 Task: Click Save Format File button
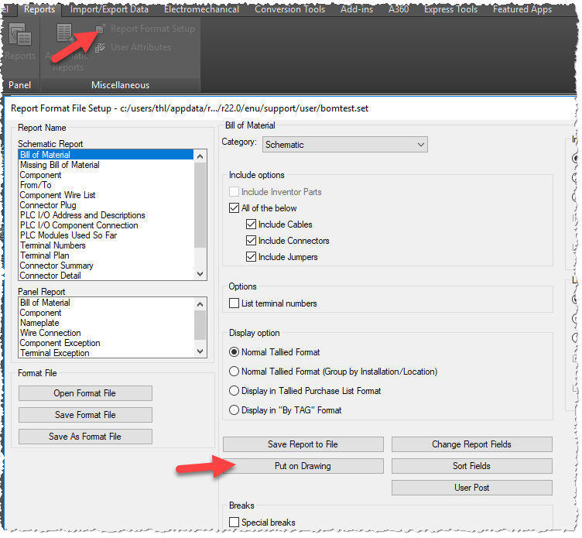(85, 415)
